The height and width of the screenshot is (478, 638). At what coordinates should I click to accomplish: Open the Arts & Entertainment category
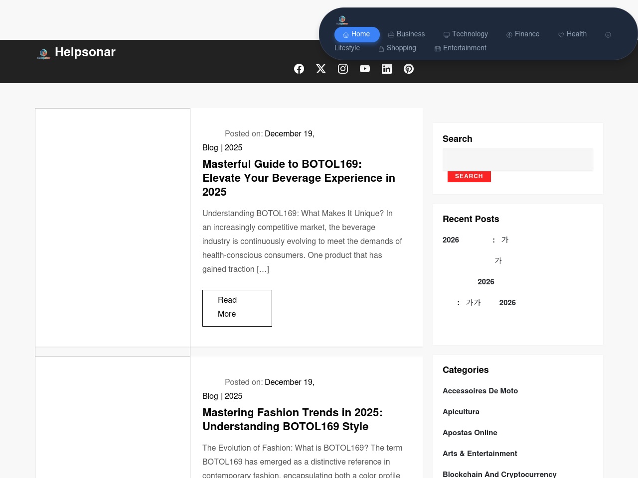(479, 454)
